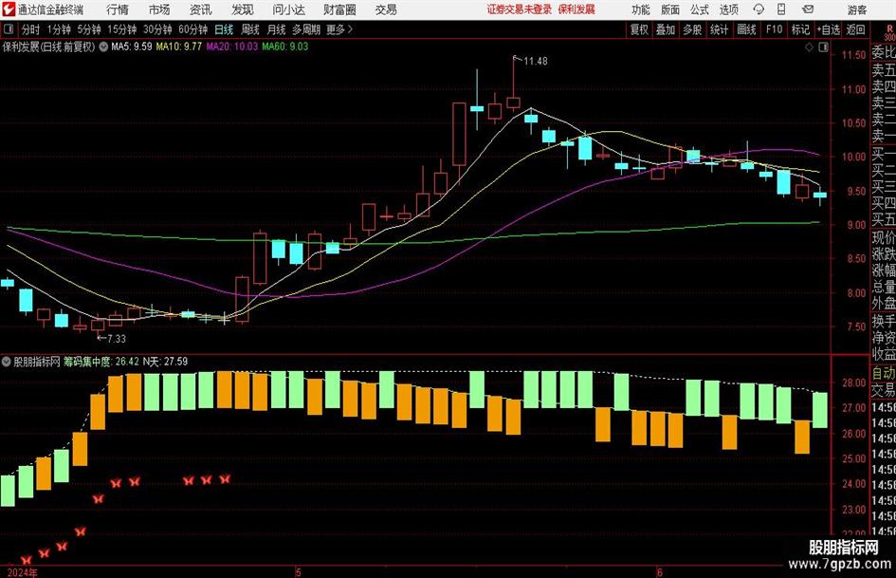
Task: Open the customer service headset icon
Action: point(759,9)
